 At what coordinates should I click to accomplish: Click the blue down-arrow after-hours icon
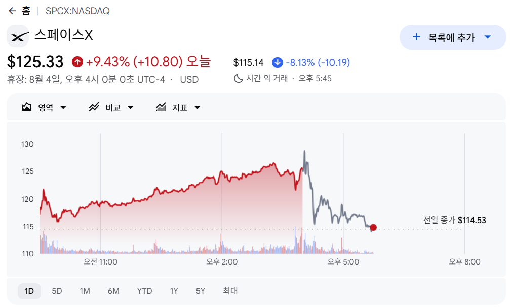click(278, 62)
